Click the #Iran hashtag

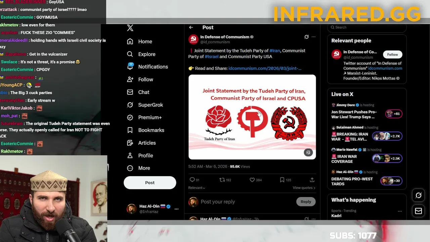pos(275,51)
